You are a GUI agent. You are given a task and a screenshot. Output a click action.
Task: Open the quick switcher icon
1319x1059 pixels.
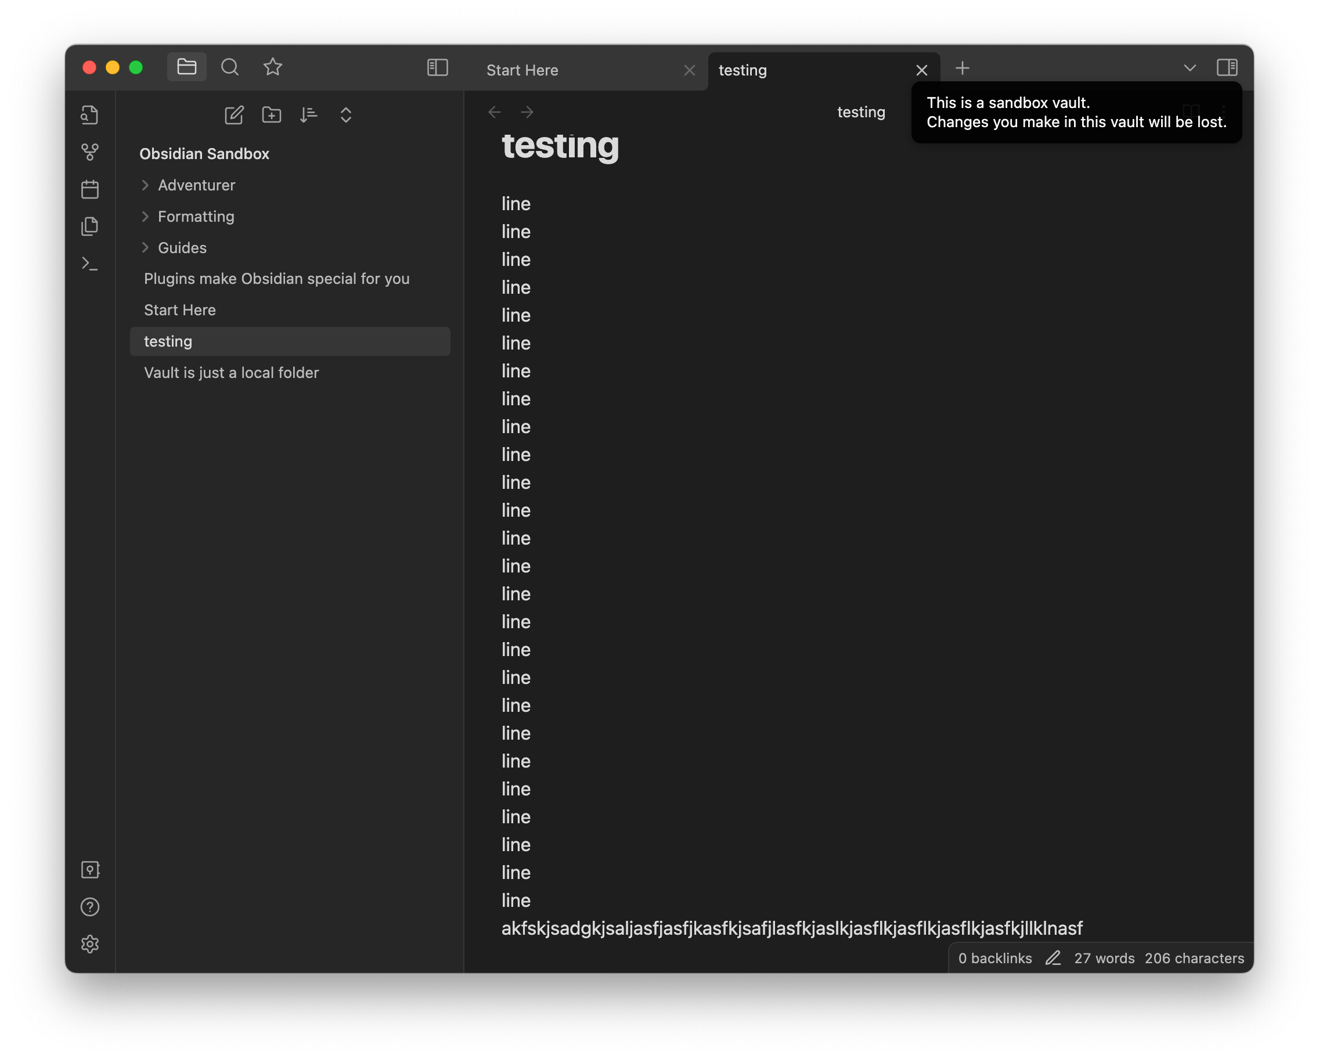point(90,115)
